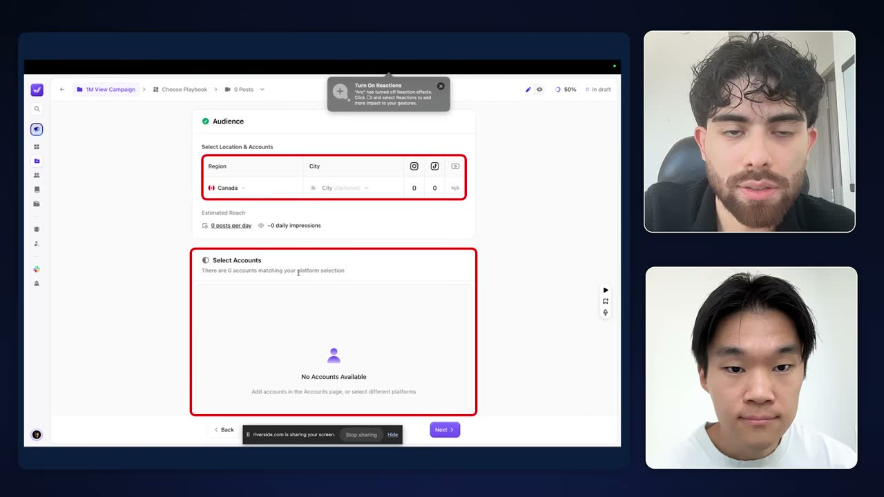Click the purple app logo in sidebar

(x=37, y=90)
